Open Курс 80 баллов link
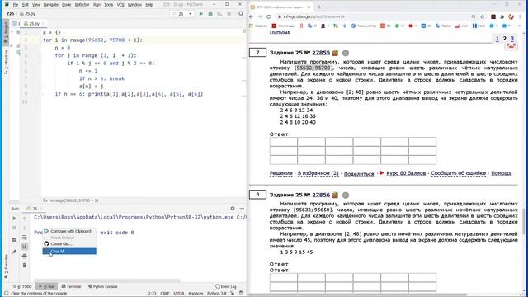 pos(406,173)
